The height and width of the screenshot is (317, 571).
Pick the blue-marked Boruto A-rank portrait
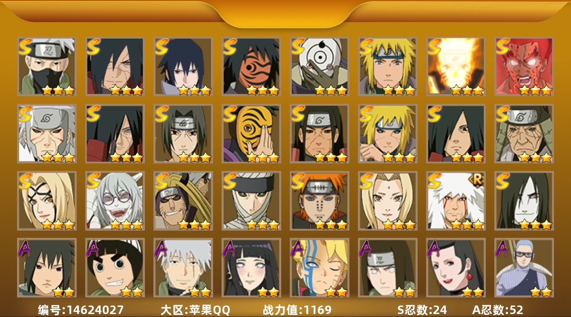[320, 268]
